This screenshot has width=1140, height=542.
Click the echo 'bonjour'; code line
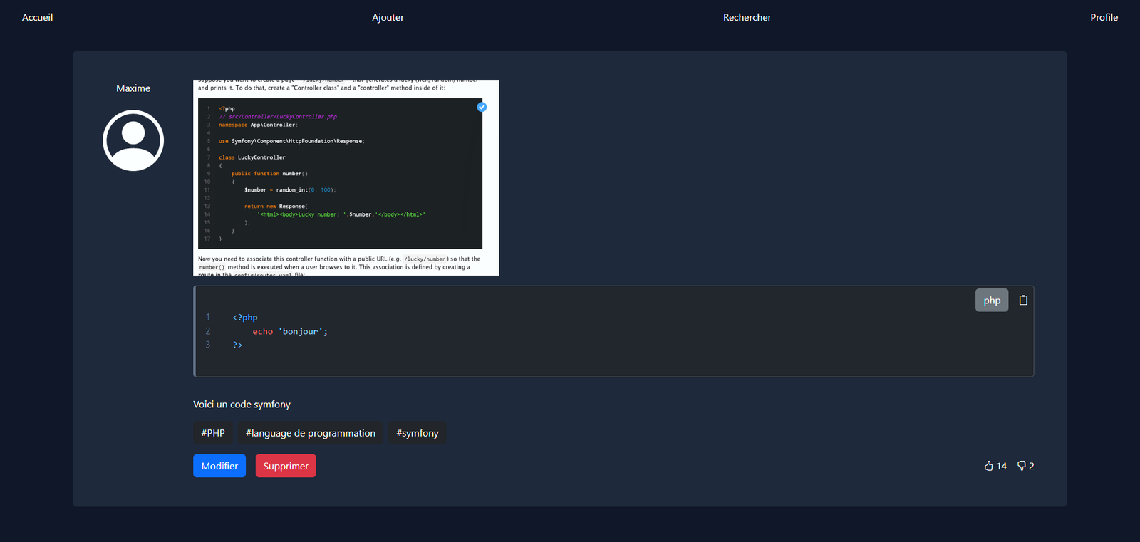coord(290,331)
